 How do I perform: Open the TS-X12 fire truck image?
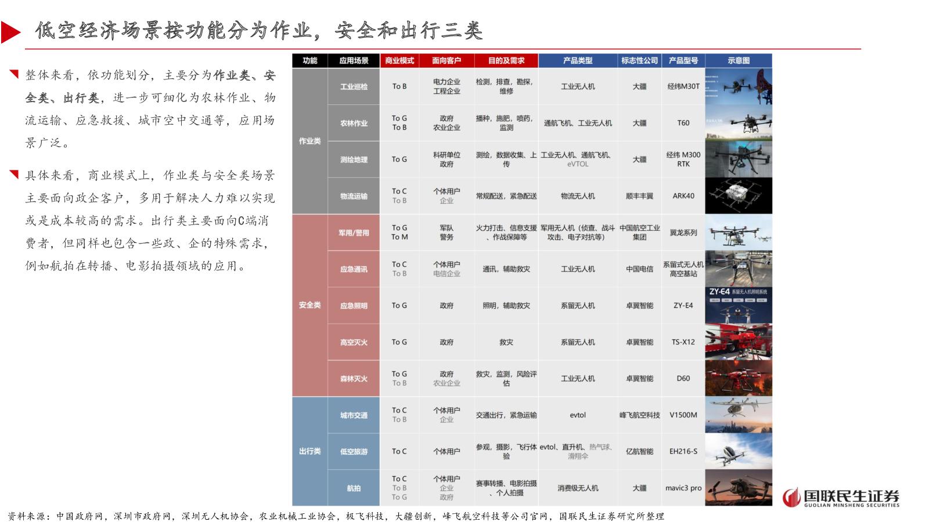tap(739, 342)
